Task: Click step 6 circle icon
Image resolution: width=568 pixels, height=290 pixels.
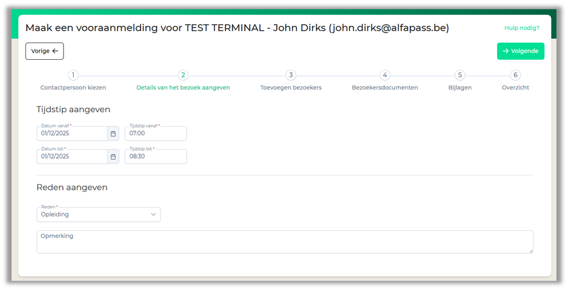Action: [x=516, y=75]
